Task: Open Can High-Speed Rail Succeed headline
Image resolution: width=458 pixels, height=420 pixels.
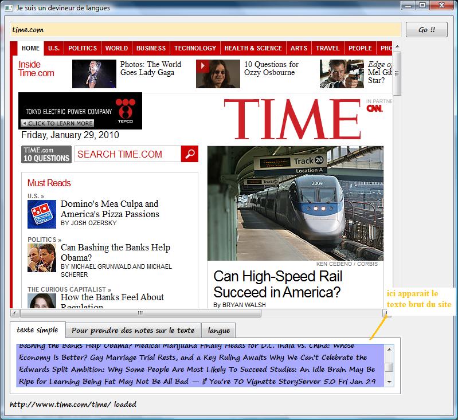Action: click(277, 284)
